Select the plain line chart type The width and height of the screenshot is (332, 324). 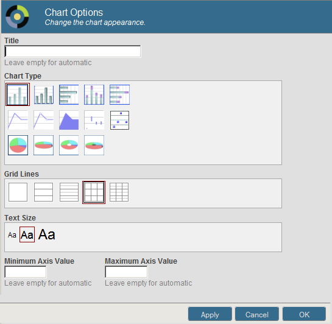(18, 120)
